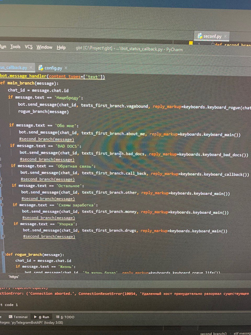Image resolution: width=251 pixels, height=335 pixels.
Task: Collapse the 'Обратная связь' if block
Action: point(1,166)
